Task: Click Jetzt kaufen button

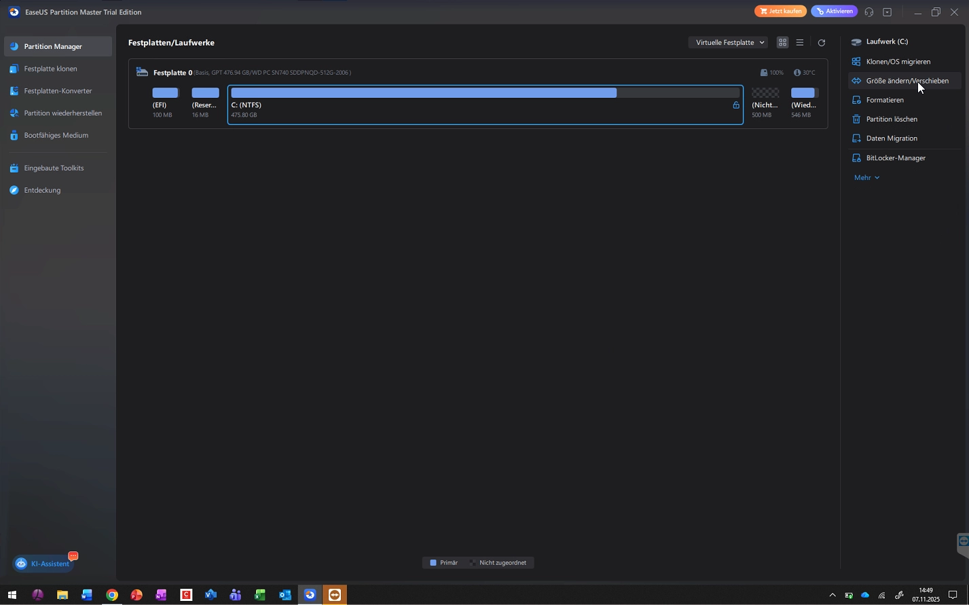Action: (780, 12)
